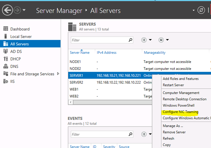Choose Copy from context menu
Viewport: 211px width, 148px height.
click(x=167, y=145)
